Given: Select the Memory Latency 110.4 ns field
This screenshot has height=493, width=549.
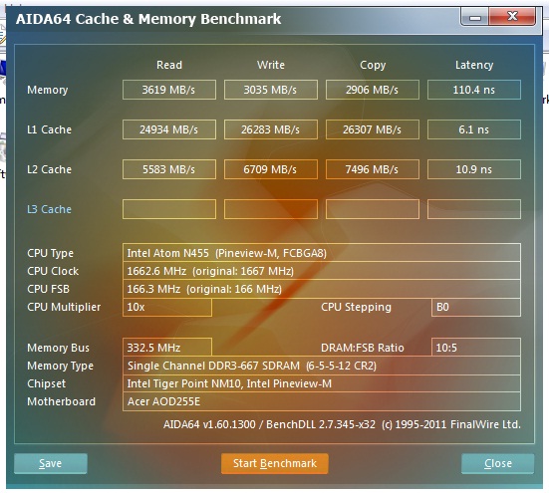Looking at the screenshot, I should 473,90.
